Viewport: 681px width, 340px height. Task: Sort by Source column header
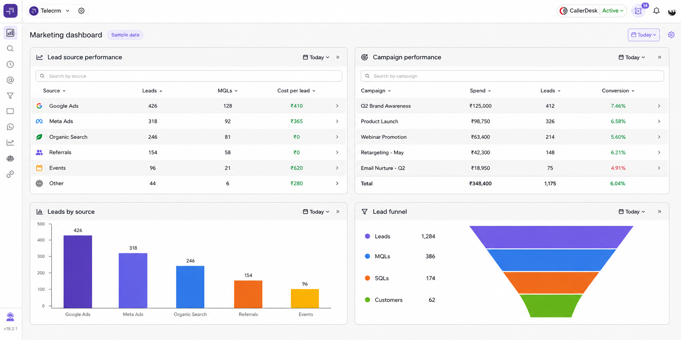(x=54, y=91)
